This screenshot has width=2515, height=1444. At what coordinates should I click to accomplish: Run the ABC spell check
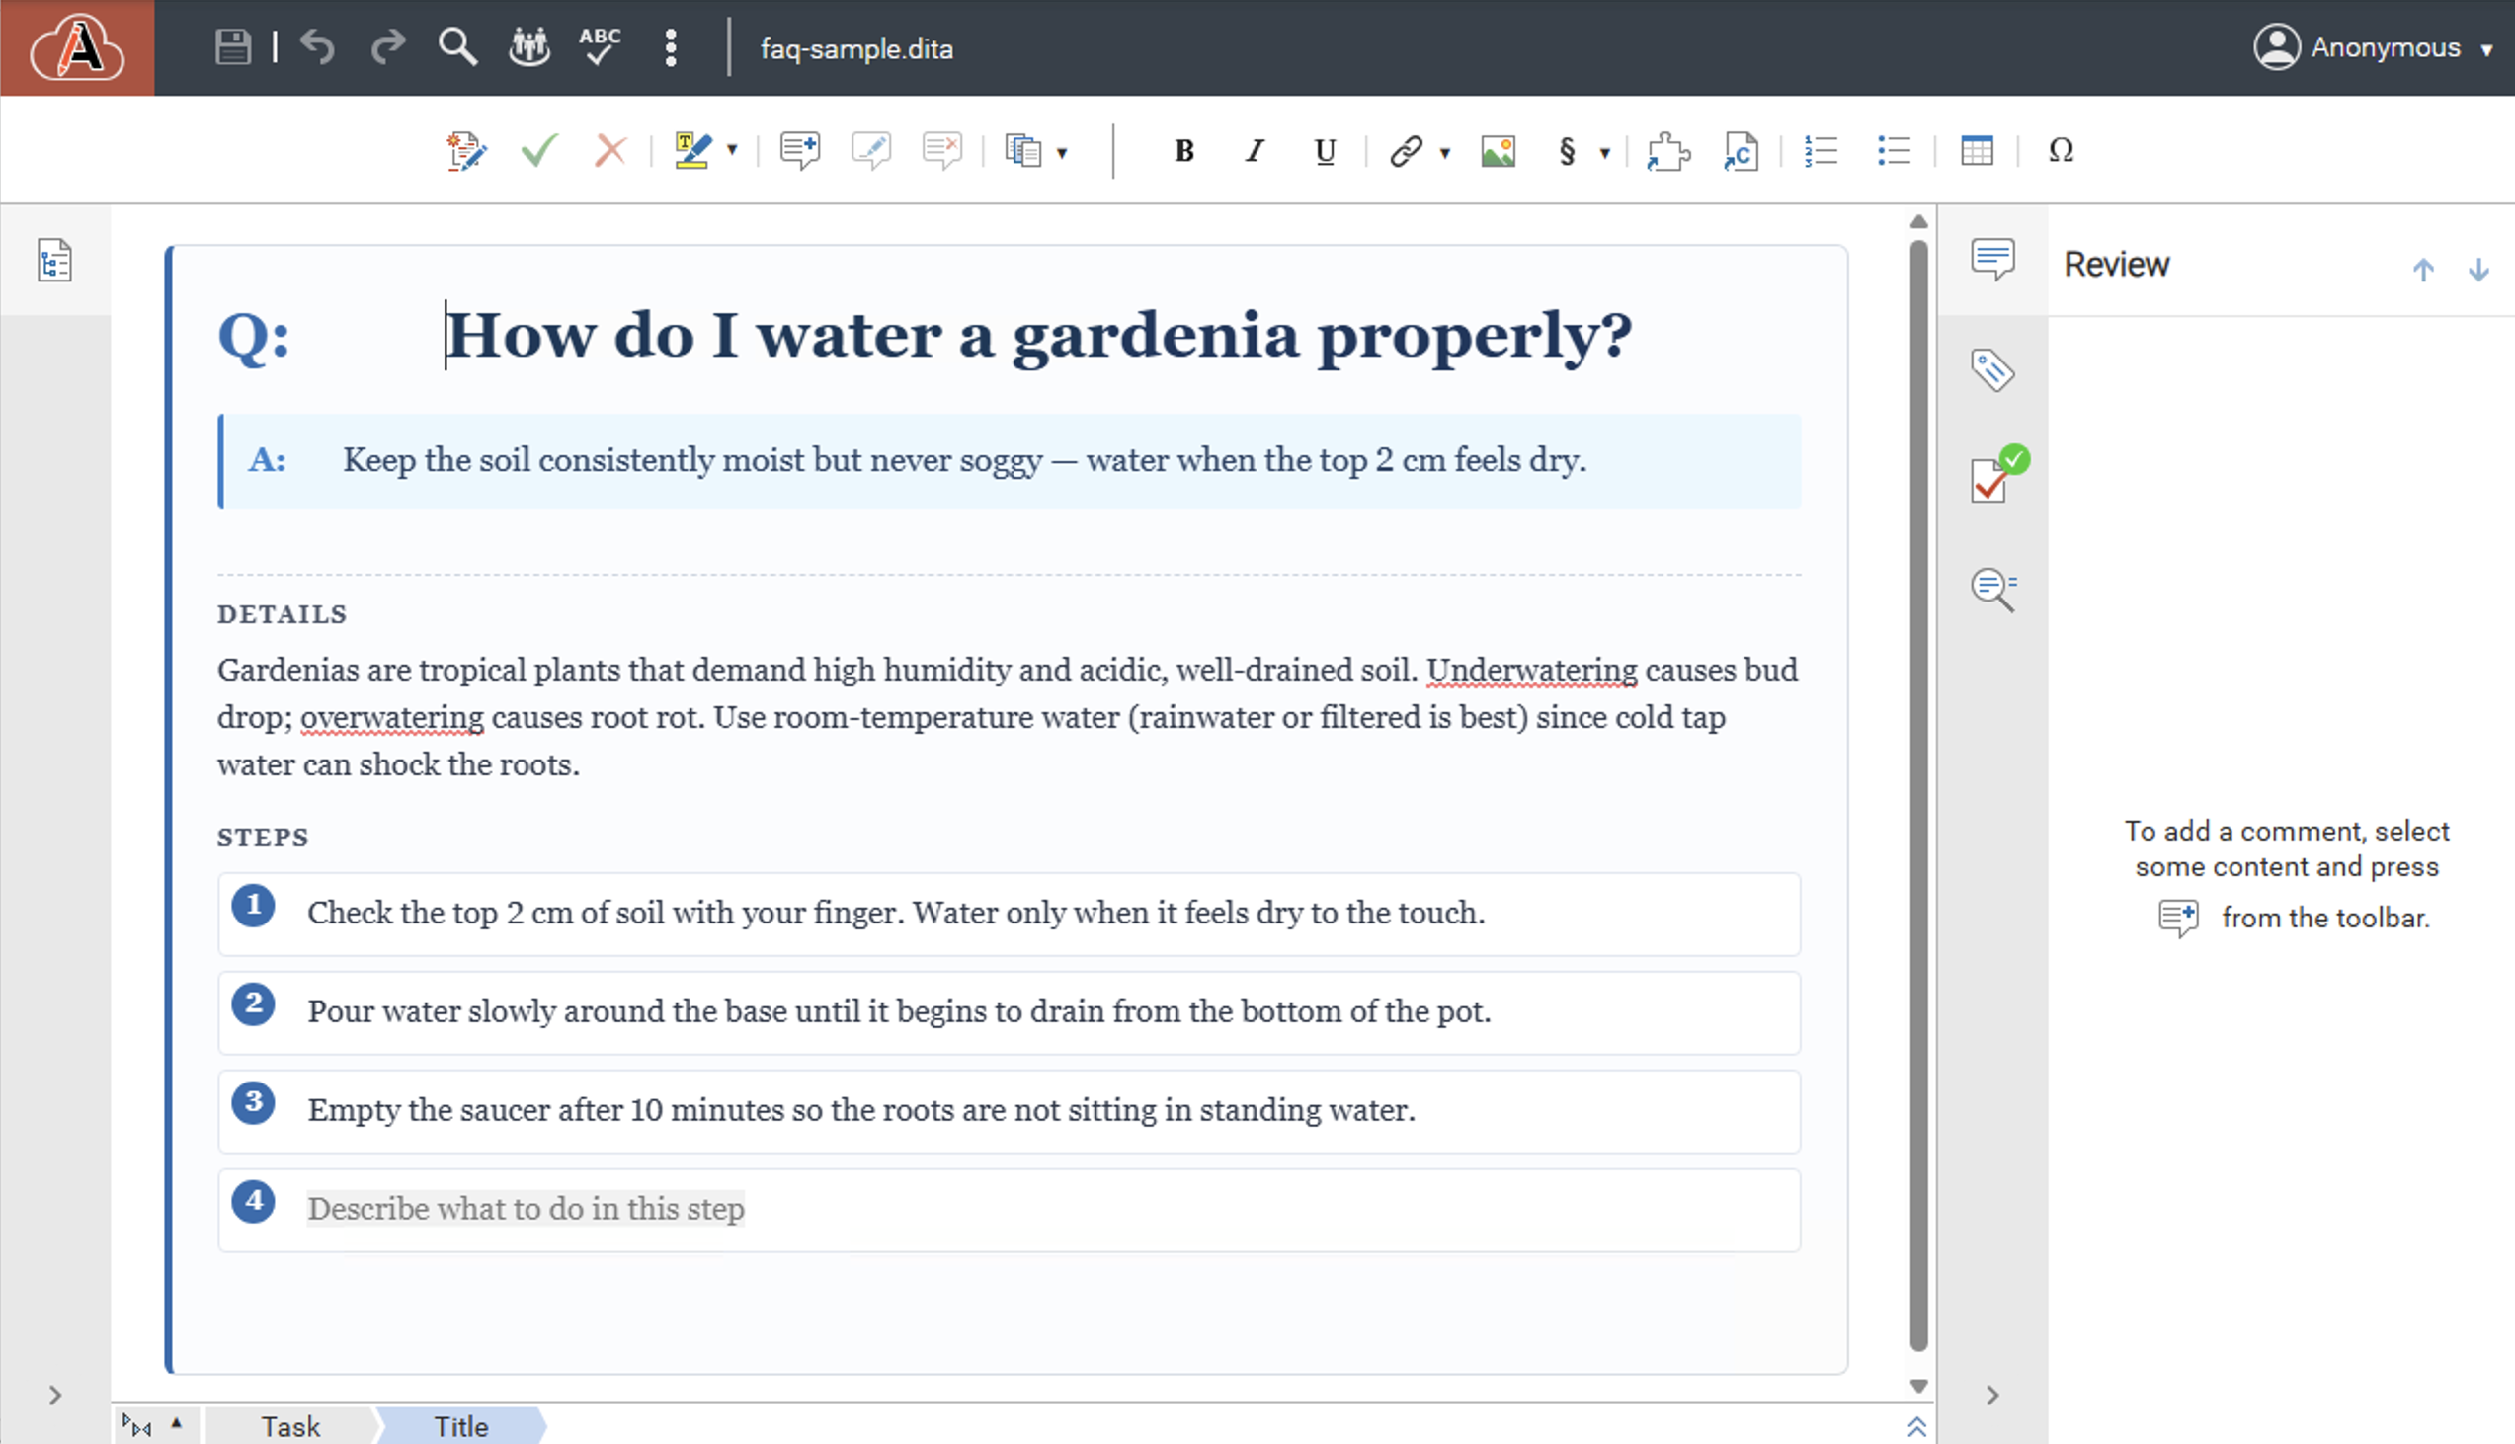(600, 47)
